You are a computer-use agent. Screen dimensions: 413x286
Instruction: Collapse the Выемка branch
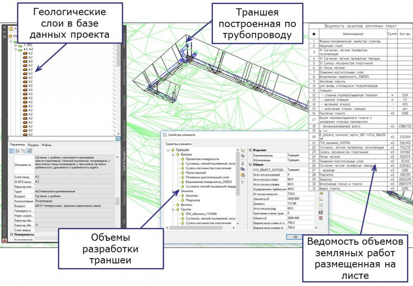(x=173, y=155)
